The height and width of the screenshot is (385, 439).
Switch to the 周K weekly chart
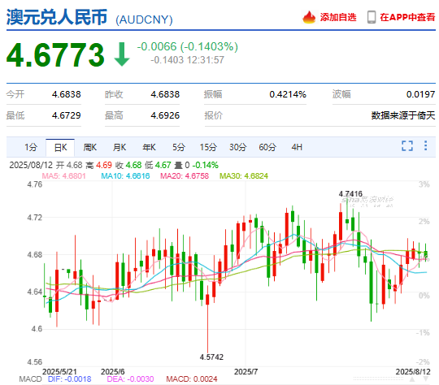click(x=90, y=147)
